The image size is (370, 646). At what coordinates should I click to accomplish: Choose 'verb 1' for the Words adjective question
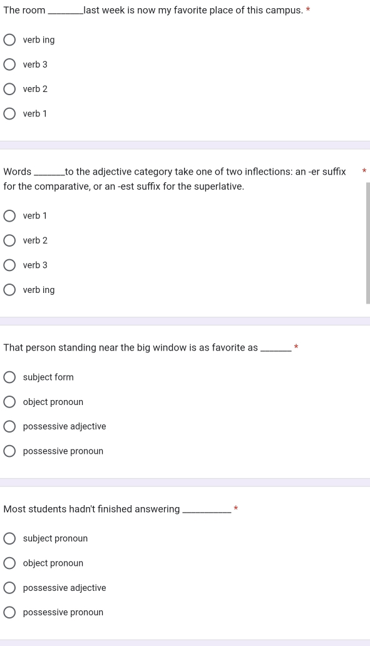(9, 216)
